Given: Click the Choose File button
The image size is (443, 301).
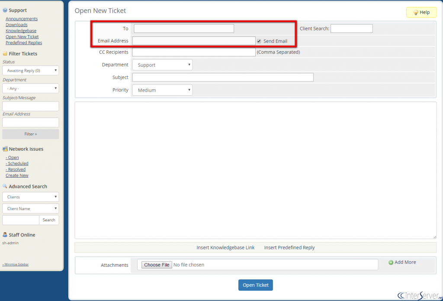Looking at the screenshot, I should click(x=157, y=265).
